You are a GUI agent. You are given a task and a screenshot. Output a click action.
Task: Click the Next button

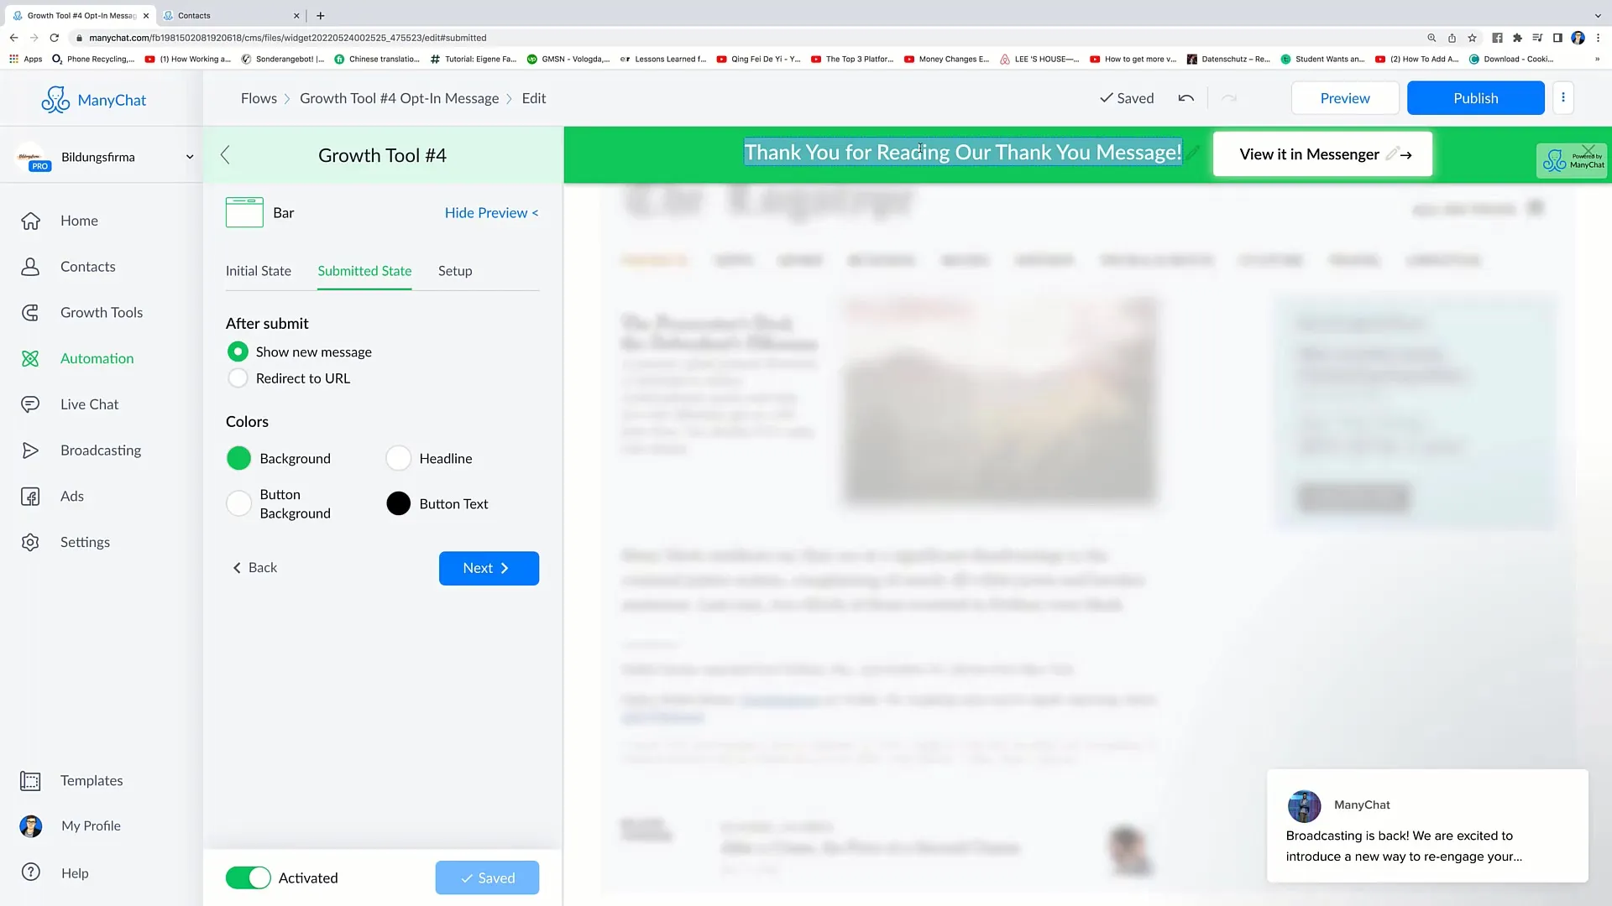tap(489, 567)
